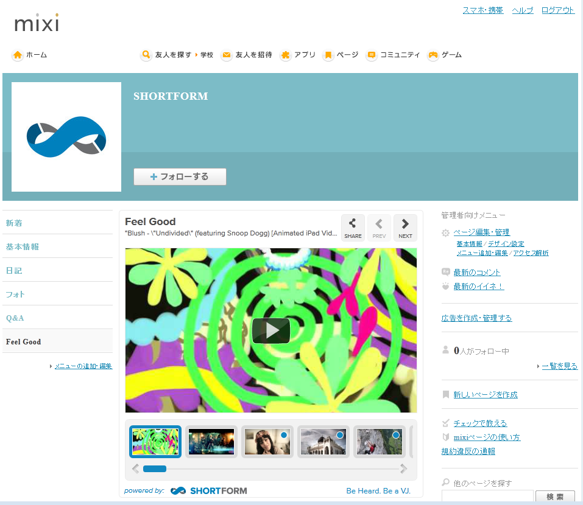Screen dimensions: 583x505
Task: Open メニューの追加・編集 link under side menu
Action: 83,366
